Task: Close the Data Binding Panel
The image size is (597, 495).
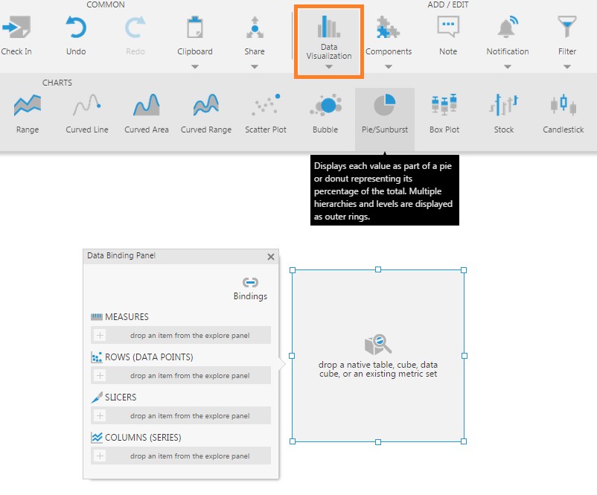Action: pyautogui.click(x=271, y=256)
